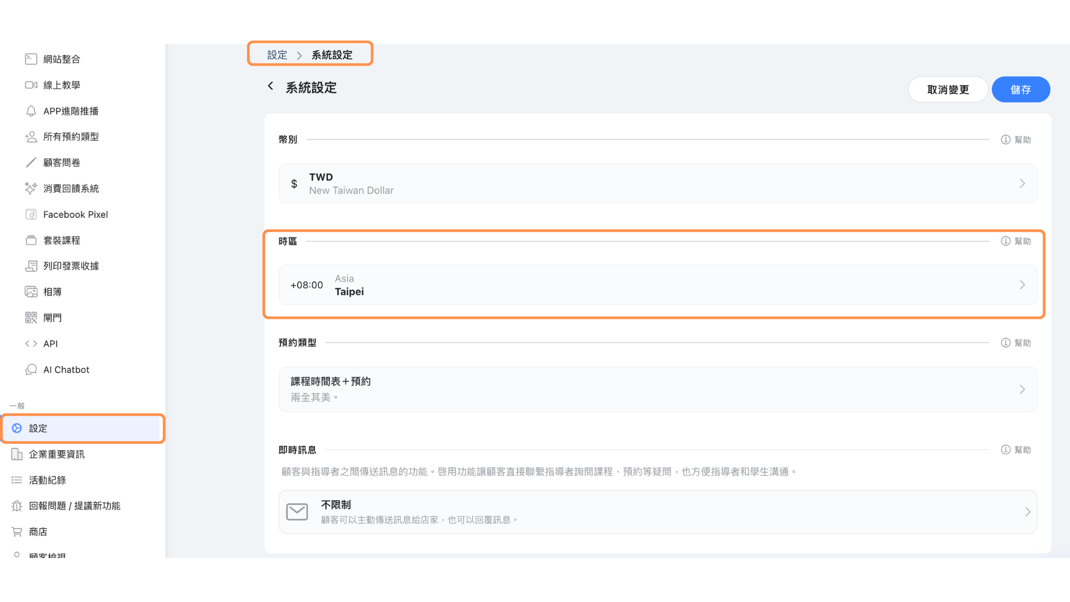This screenshot has width=1070, height=602.
Task: Open the 課程時間表＋預約 type selector
Action: click(x=658, y=389)
